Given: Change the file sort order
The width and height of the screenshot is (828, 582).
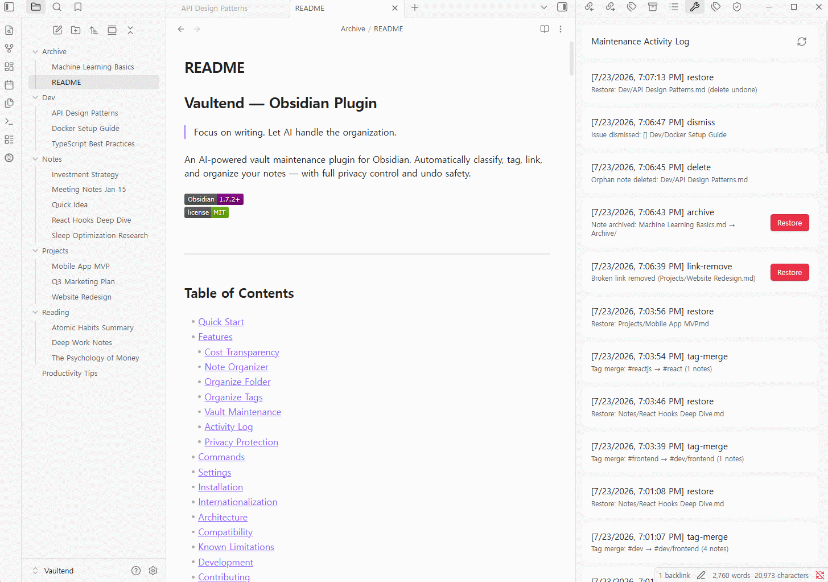Looking at the screenshot, I should pos(94,30).
